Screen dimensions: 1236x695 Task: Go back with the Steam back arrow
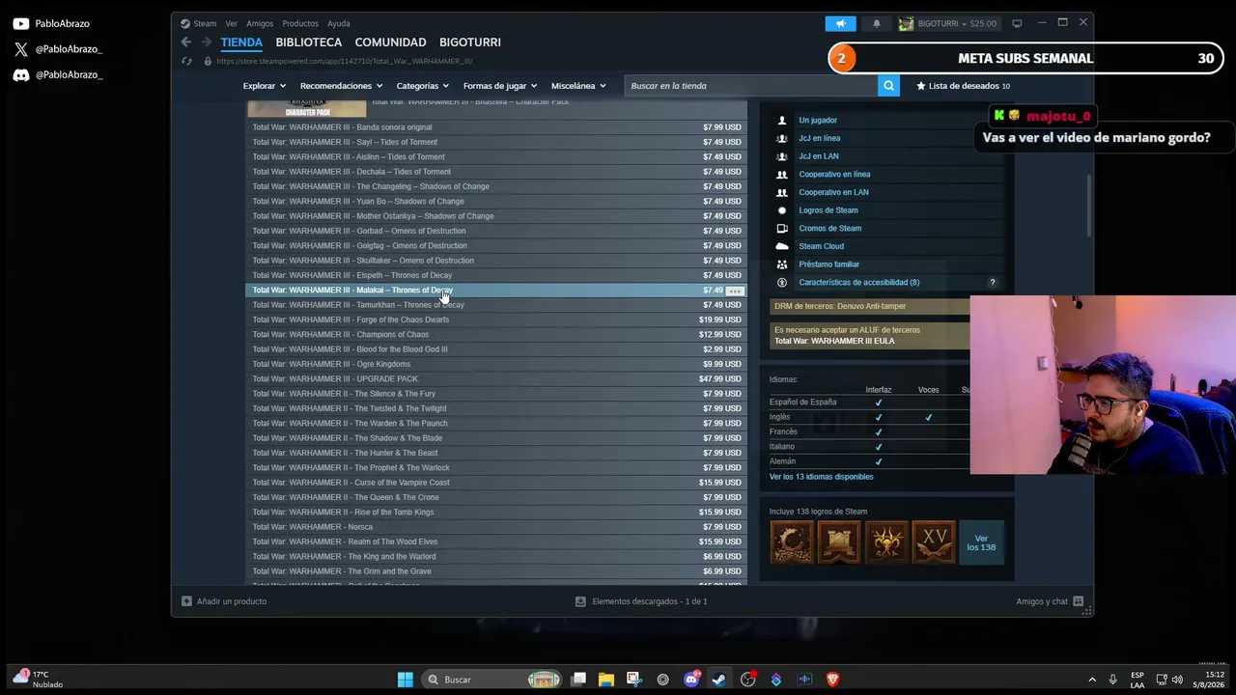[x=186, y=42]
